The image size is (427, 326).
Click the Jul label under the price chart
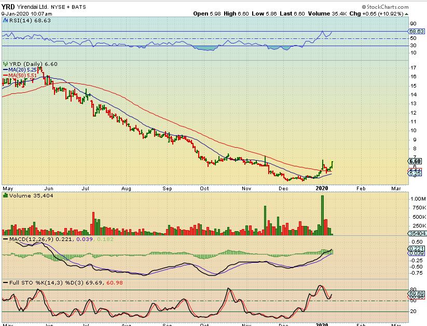click(x=86, y=188)
